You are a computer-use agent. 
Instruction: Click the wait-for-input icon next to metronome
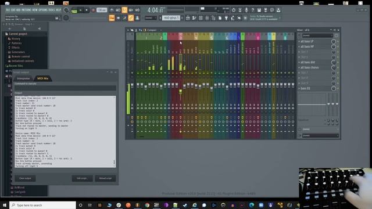tap(118, 10)
